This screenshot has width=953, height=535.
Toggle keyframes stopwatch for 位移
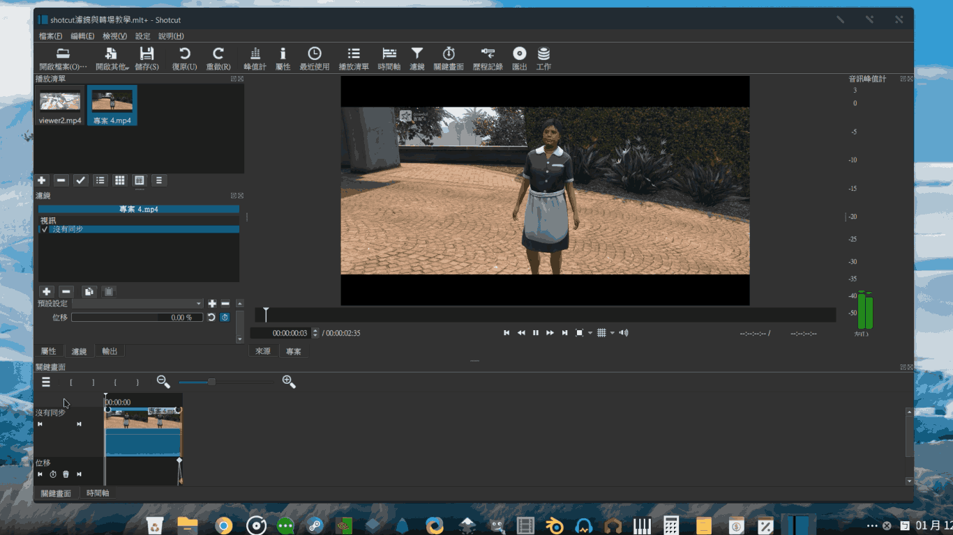[225, 317]
